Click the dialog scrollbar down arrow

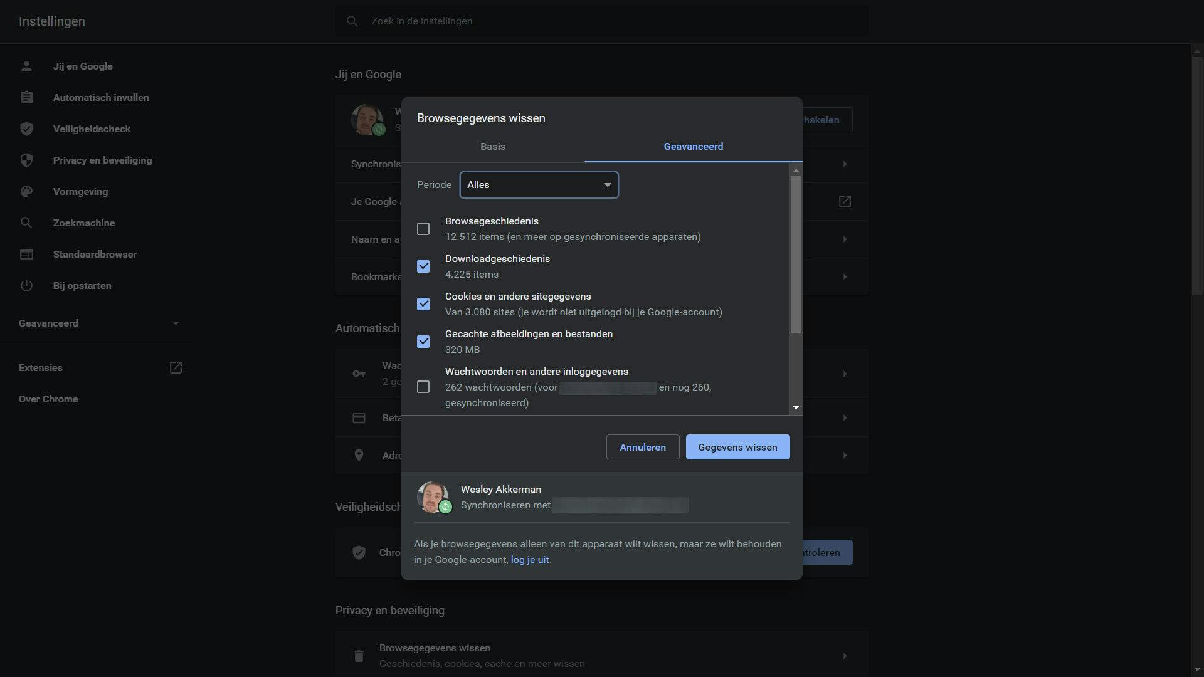pyautogui.click(x=796, y=407)
